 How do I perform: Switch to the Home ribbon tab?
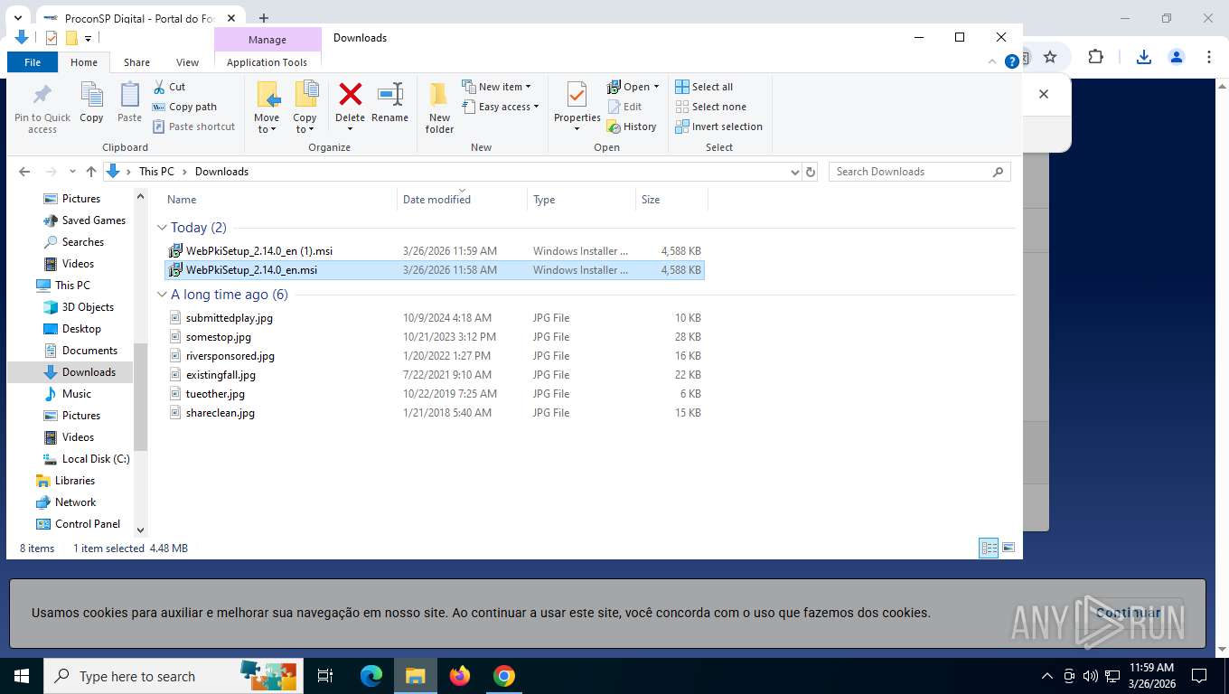[x=84, y=62]
